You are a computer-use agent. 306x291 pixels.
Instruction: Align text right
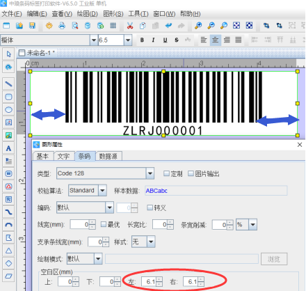tap(227, 40)
